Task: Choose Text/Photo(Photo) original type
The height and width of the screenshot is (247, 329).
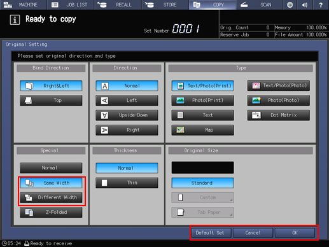Action: click(279, 86)
